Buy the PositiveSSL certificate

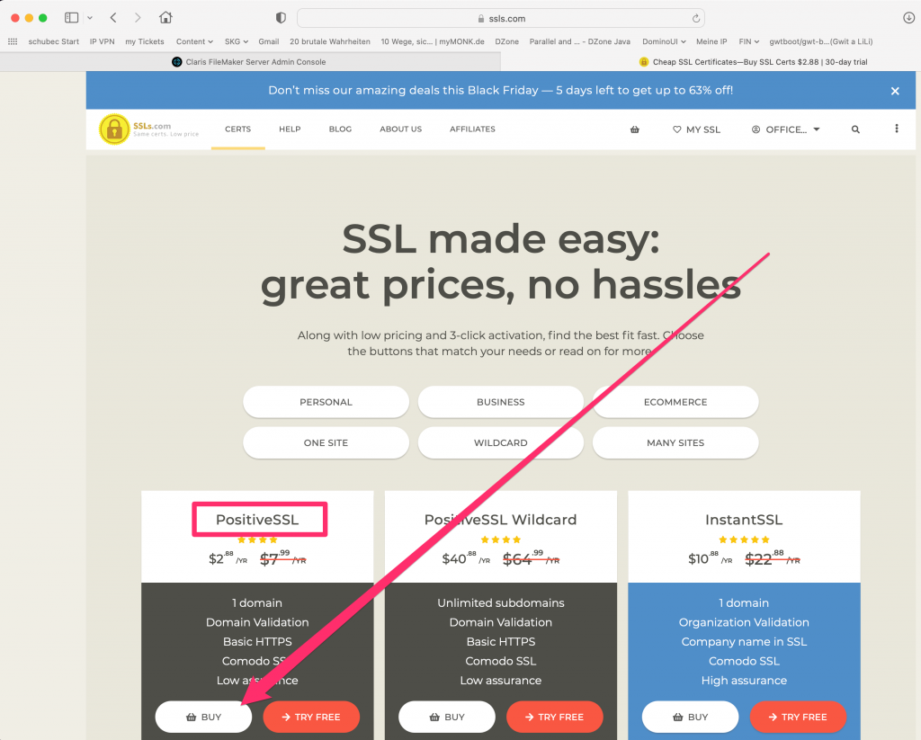point(203,717)
